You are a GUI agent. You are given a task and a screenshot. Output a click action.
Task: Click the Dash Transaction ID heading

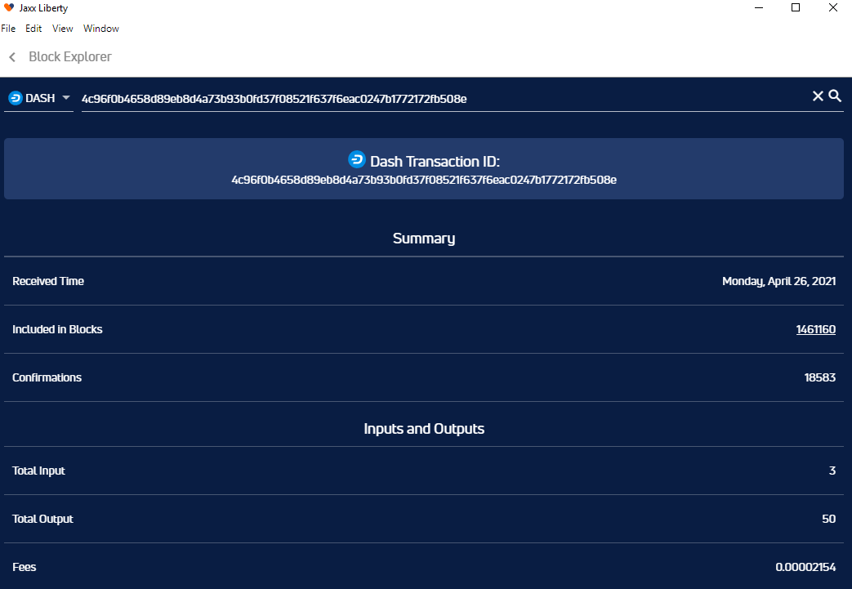[435, 162]
